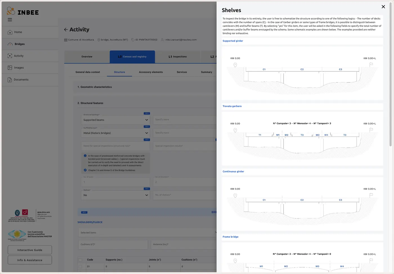
Task: Click the INBEE logo
Action: [x=23, y=11]
